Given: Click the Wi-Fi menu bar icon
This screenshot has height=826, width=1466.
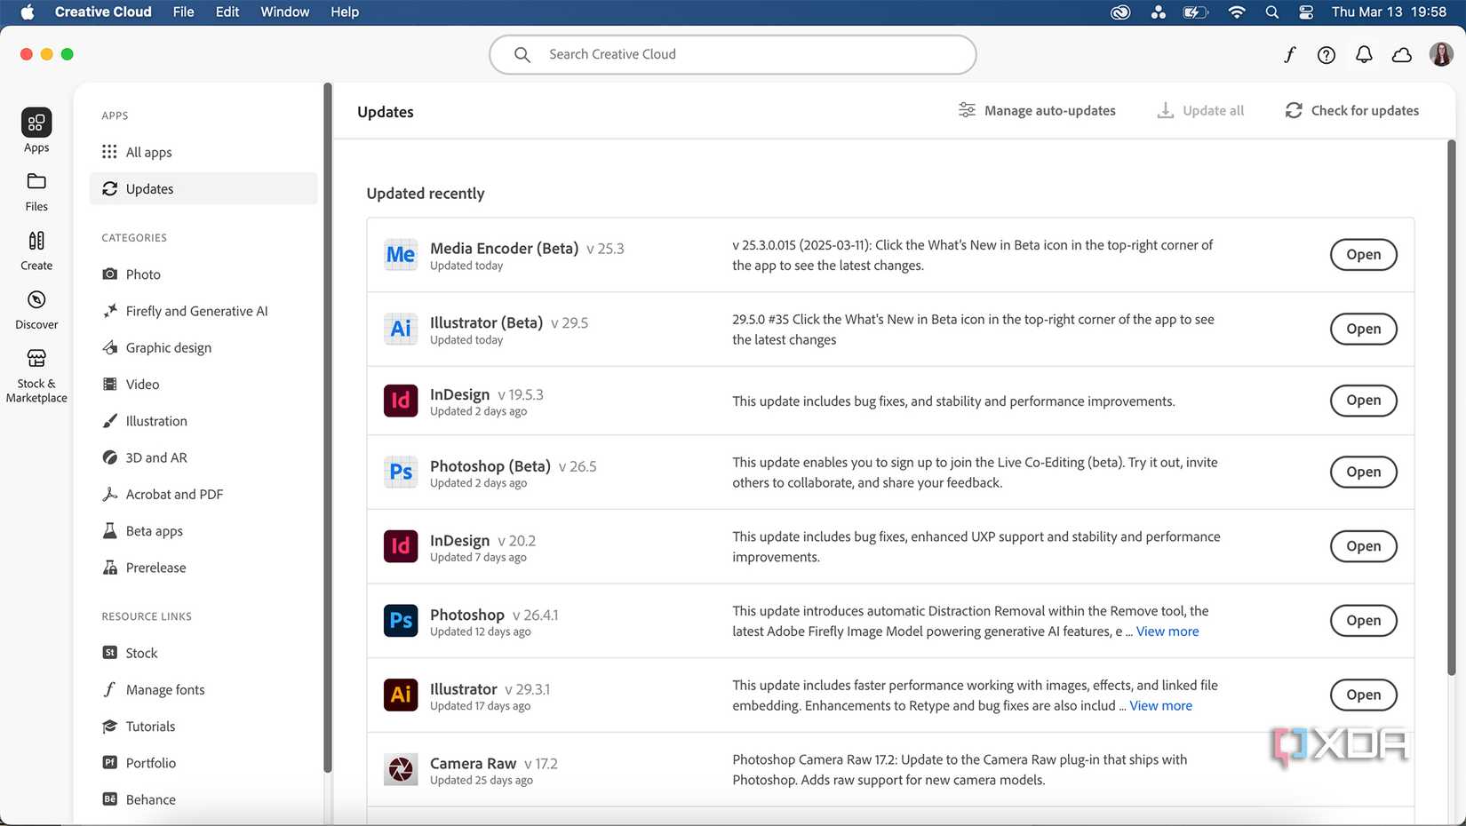Looking at the screenshot, I should coord(1236,12).
